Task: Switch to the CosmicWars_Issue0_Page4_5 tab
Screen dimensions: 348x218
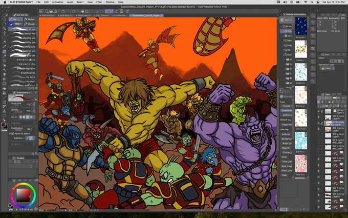Action: [146, 15]
